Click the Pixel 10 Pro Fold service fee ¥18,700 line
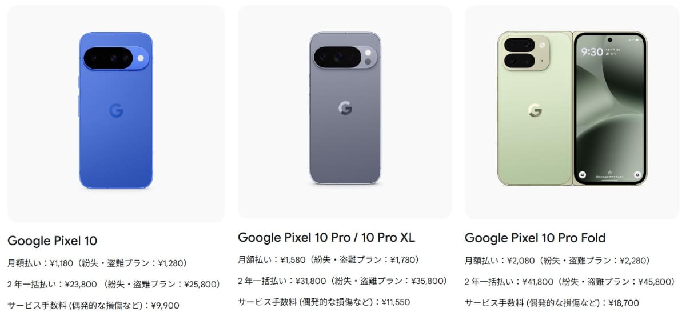686x328 pixels. [552, 303]
